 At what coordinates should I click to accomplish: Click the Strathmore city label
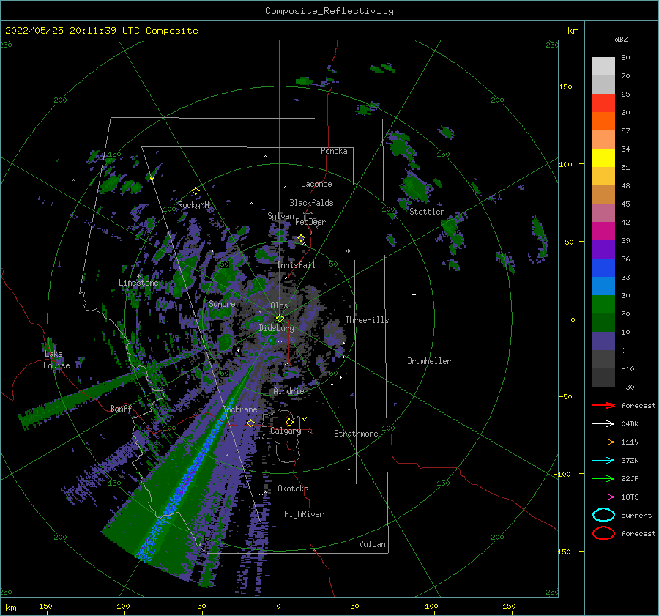coord(356,434)
